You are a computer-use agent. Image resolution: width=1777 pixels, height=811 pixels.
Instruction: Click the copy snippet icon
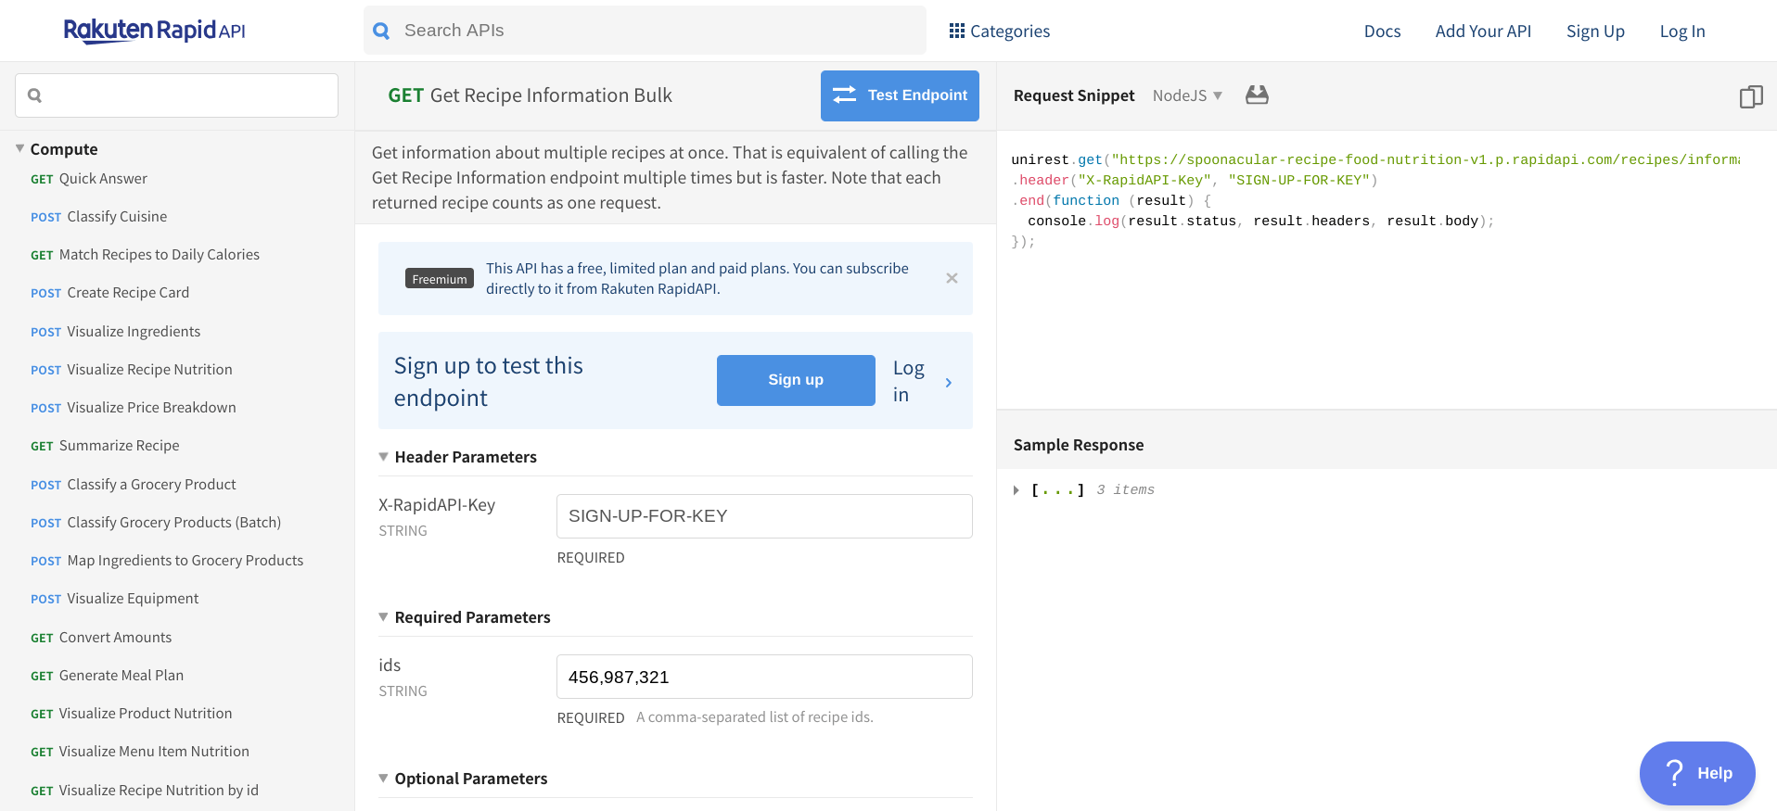(1750, 96)
